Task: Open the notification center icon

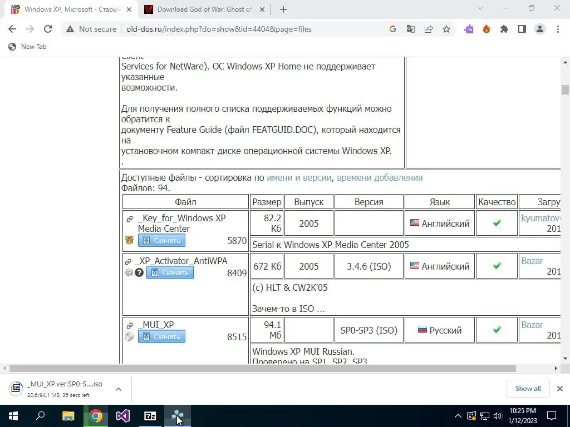Action: pyautogui.click(x=552, y=416)
